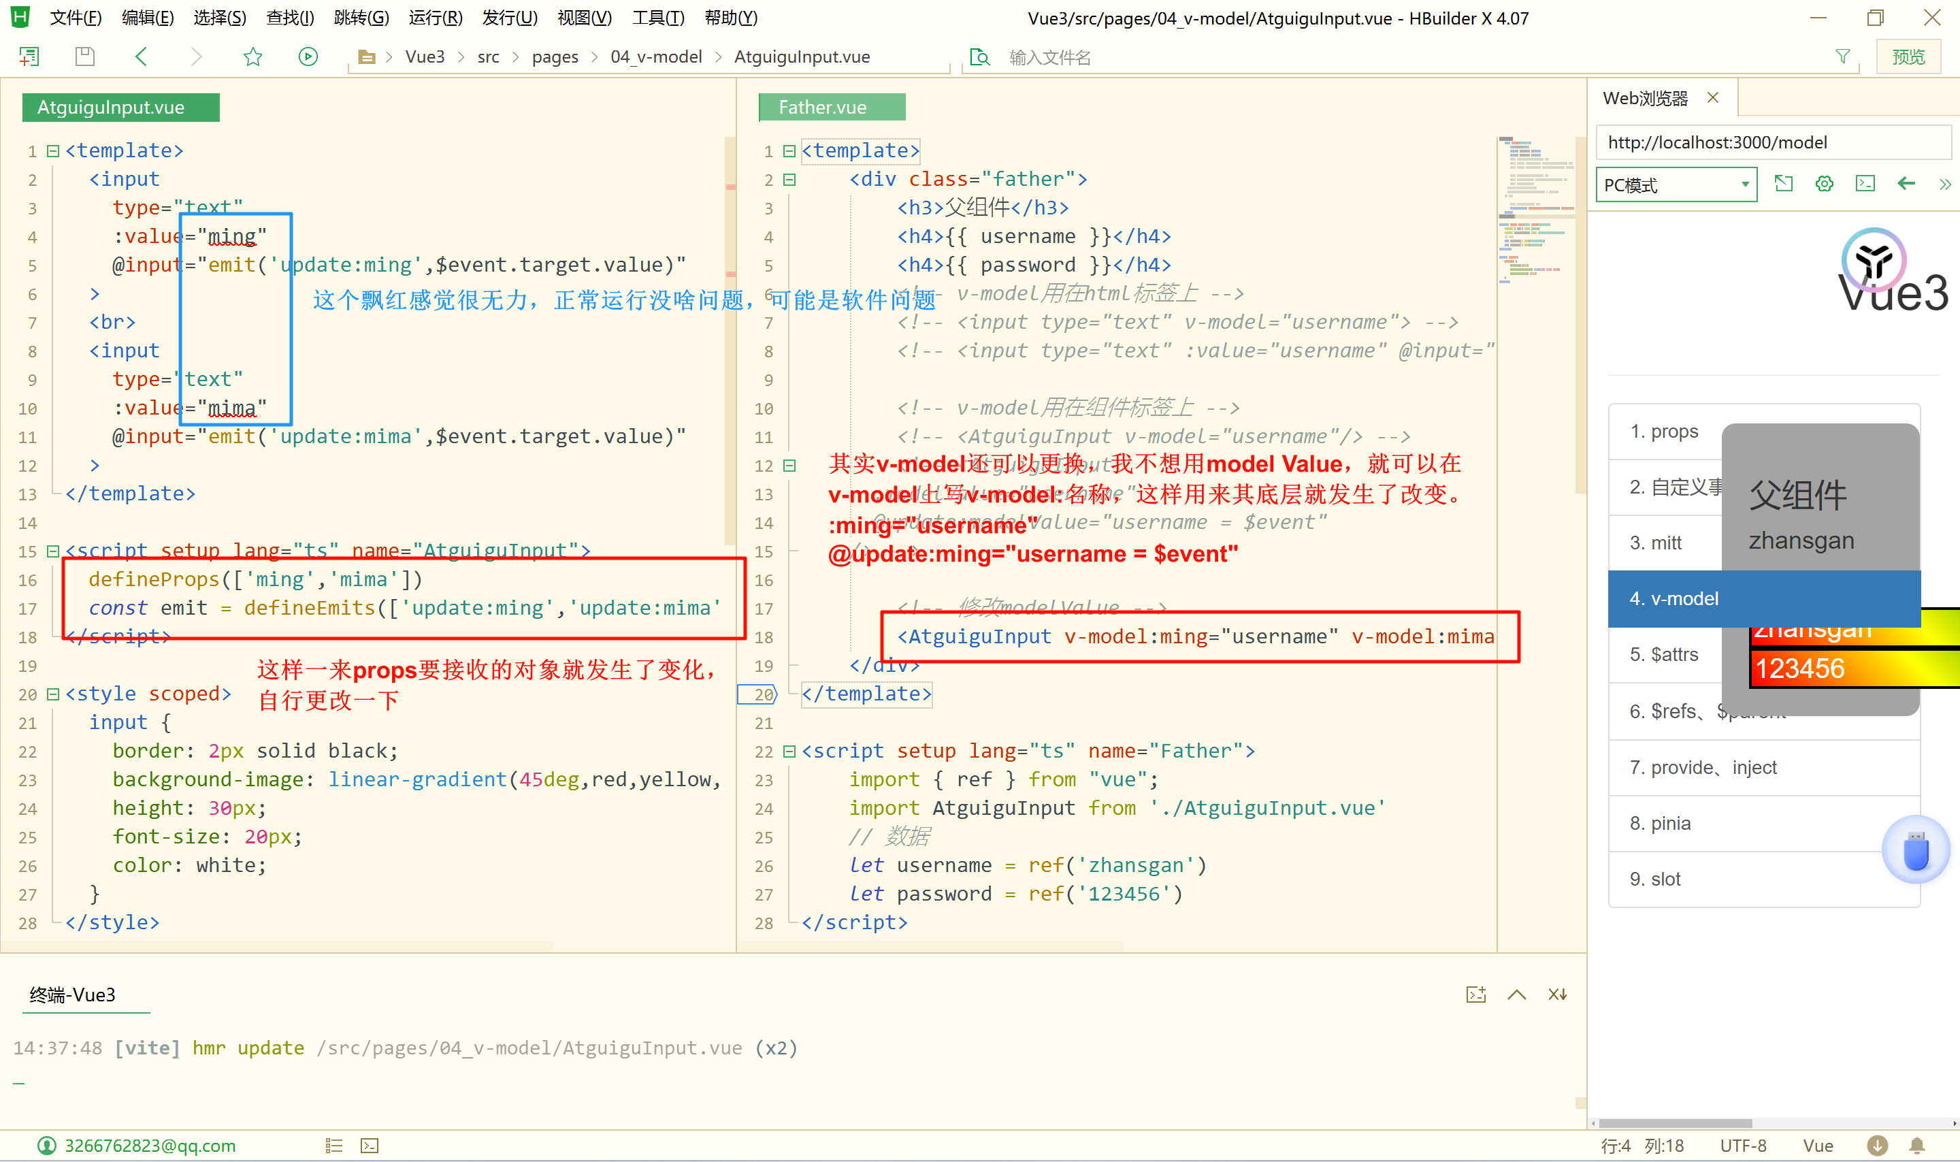Click the web browser back arrow
Viewport: 1960px width, 1162px height.
click(x=1906, y=184)
